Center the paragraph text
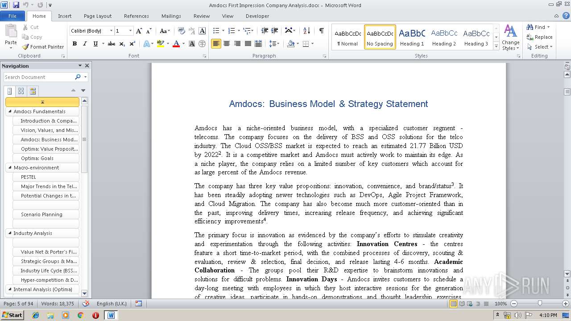The height and width of the screenshot is (321, 571). (x=227, y=44)
